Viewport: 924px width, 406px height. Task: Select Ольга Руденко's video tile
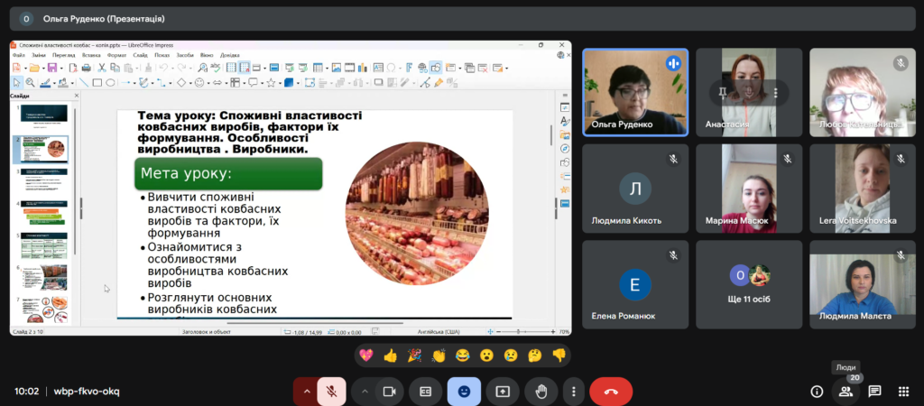pyautogui.click(x=635, y=91)
